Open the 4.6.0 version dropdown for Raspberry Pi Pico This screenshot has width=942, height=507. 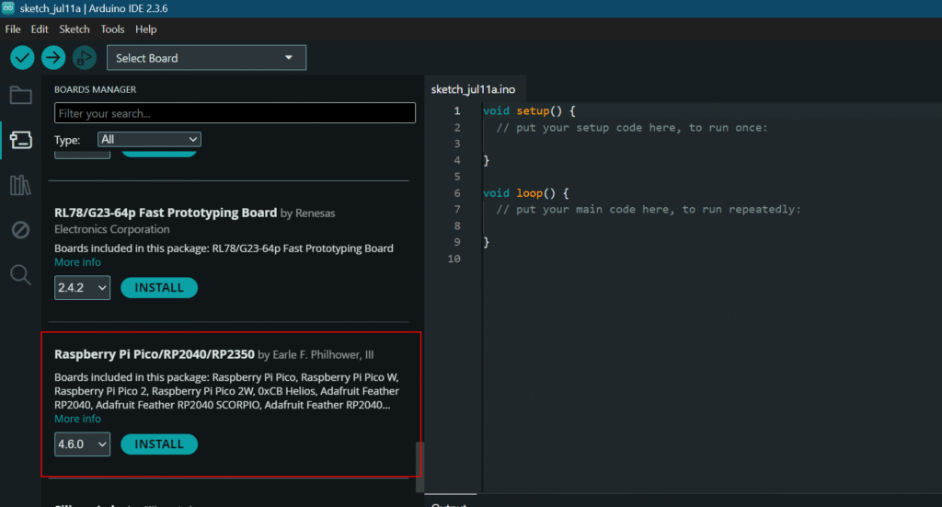point(82,444)
